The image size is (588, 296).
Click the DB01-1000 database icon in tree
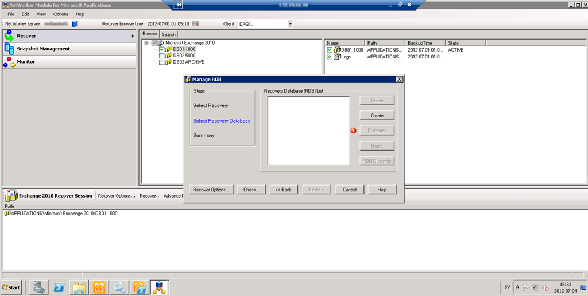click(168, 49)
